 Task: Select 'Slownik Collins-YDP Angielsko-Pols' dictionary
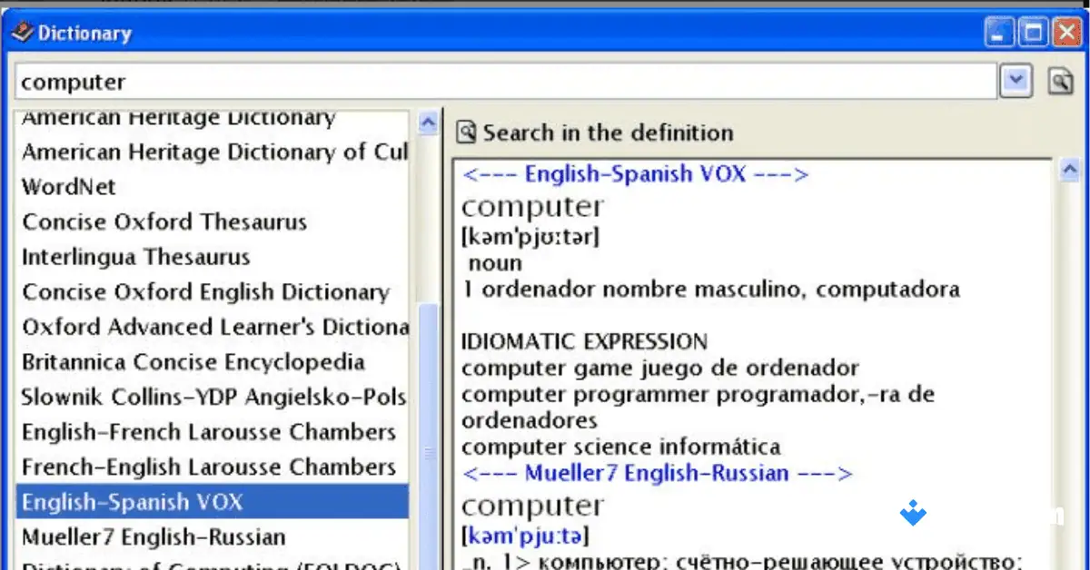point(213,398)
